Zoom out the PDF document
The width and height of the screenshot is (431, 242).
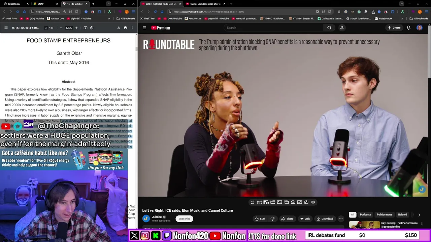point(61,28)
